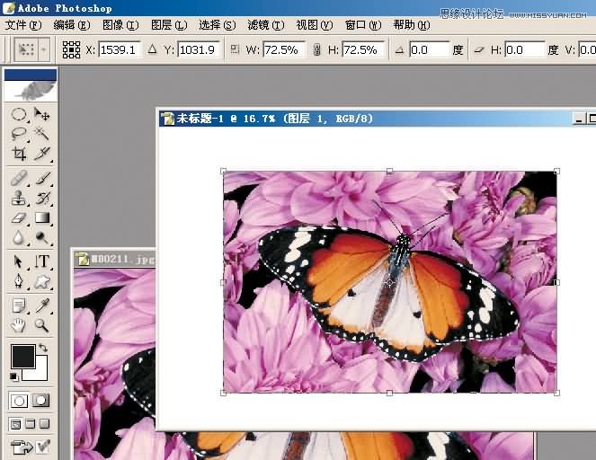Click the transform center reference point

coord(389,282)
